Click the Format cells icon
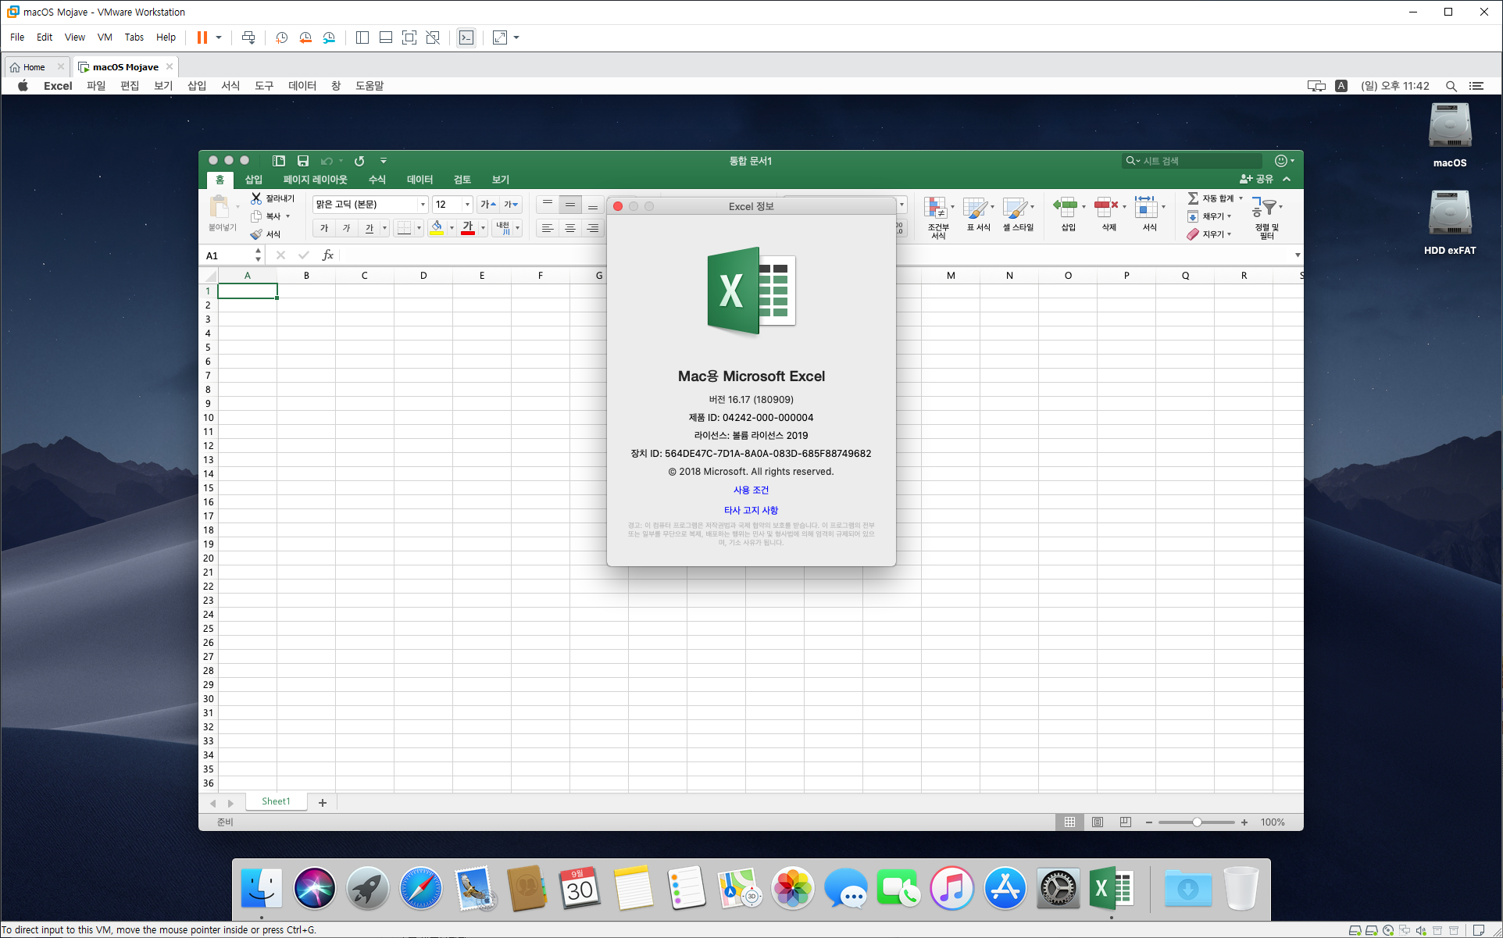This screenshot has height=938, width=1503. click(x=1146, y=207)
